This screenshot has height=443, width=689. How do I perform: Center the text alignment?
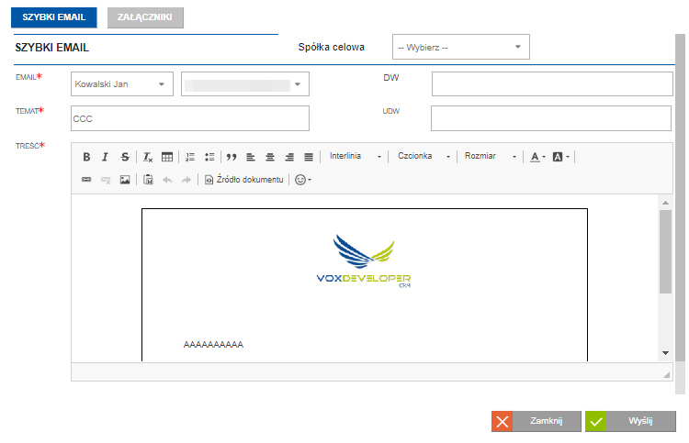coord(270,157)
